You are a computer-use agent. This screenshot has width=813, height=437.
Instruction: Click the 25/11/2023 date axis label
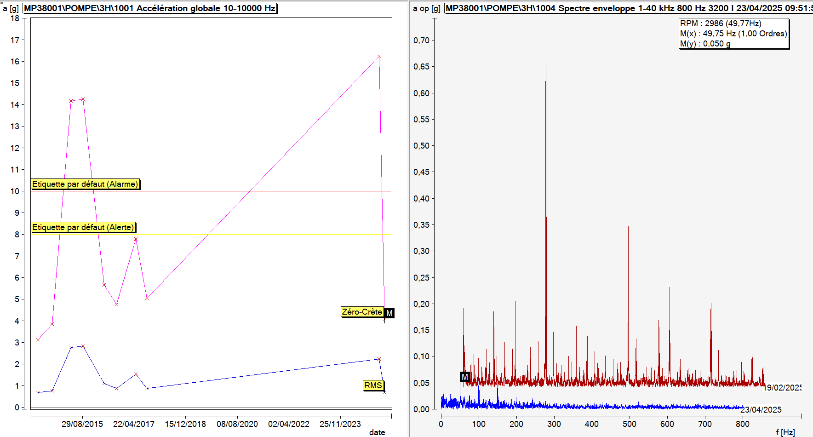[x=340, y=424]
